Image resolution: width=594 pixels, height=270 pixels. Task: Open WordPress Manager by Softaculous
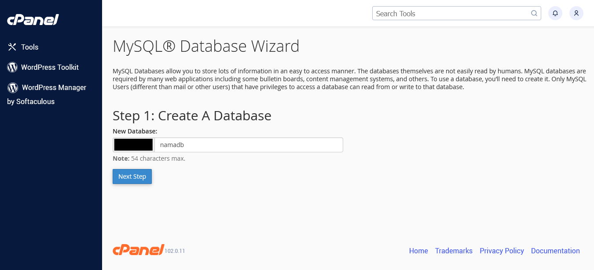tap(47, 94)
